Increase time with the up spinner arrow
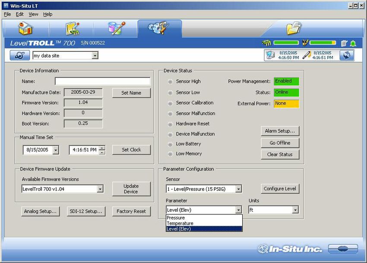This screenshot has width=367, height=263. pos(102,148)
